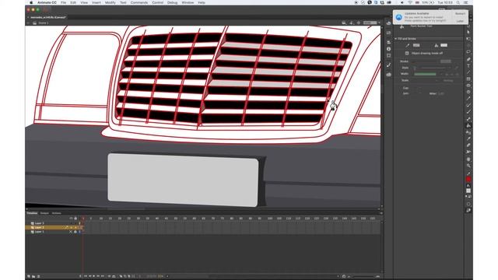
Task: Go to last frame in timeline
Action: click(x=102, y=276)
